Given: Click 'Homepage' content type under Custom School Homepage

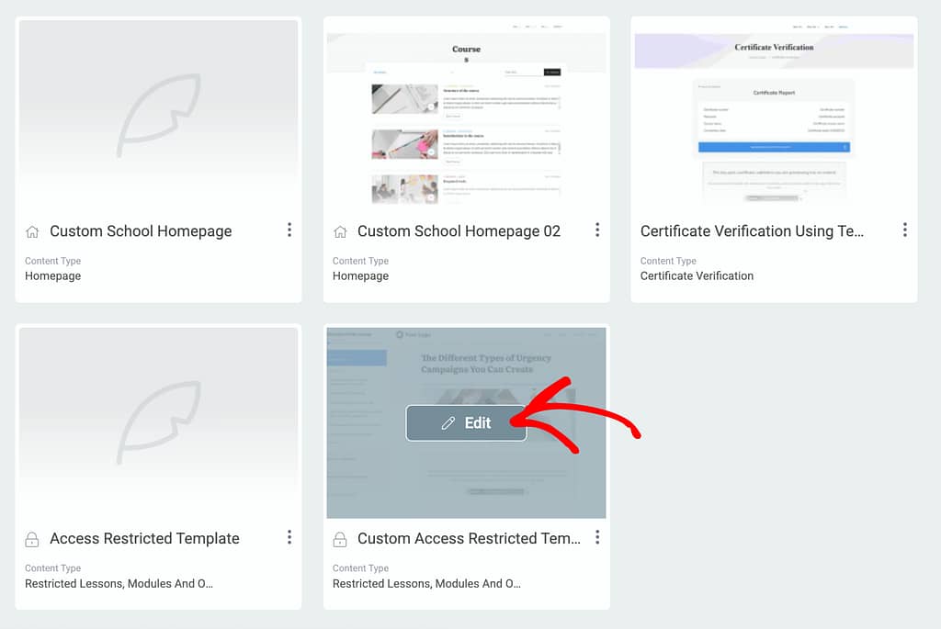Looking at the screenshot, I should click(x=52, y=275).
